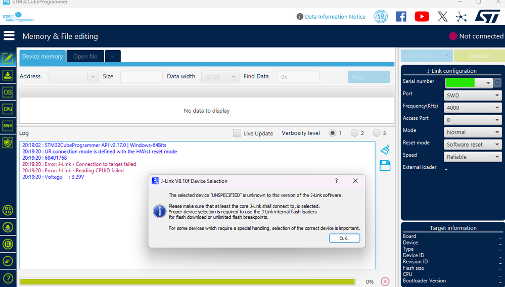Image resolution: width=505 pixels, height=287 pixels.
Task: Click into the Size input field
Action: (142, 77)
